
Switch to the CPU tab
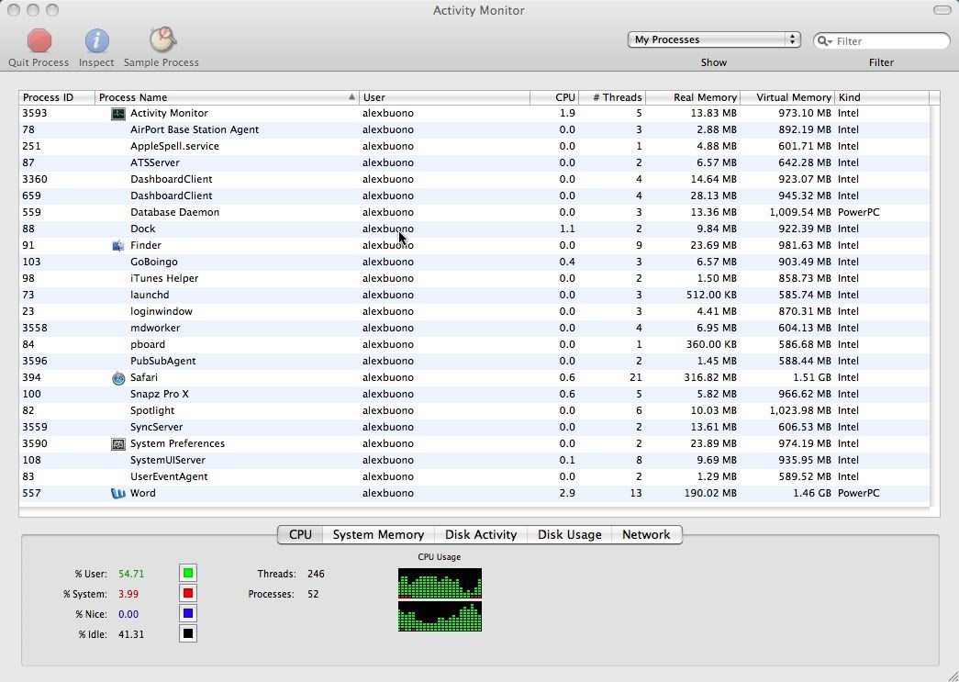[300, 534]
